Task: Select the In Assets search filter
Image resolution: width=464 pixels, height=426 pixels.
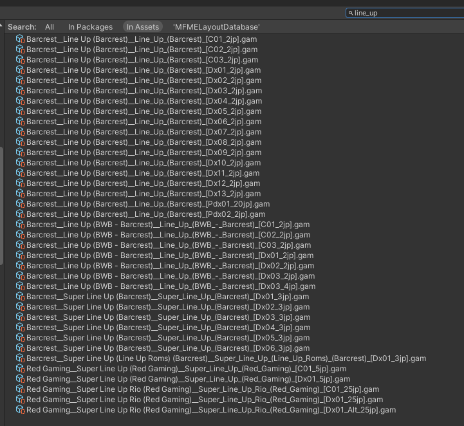Action: pyautogui.click(x=143, y=27)
